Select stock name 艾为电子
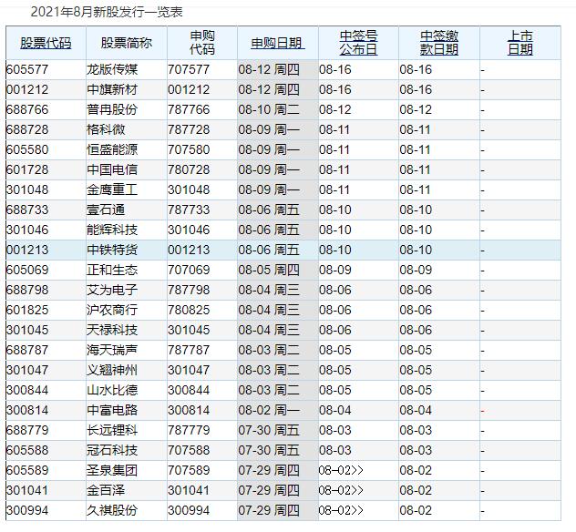The height and width of the screenshot is (532, 576). [112, 290]
